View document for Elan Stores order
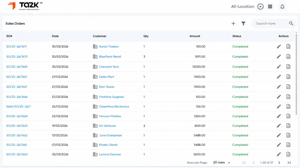Viewport: 300px width, 168px height. 288,87
